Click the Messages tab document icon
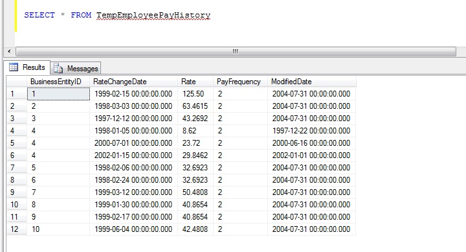466x252 pixels. (58, 69)
